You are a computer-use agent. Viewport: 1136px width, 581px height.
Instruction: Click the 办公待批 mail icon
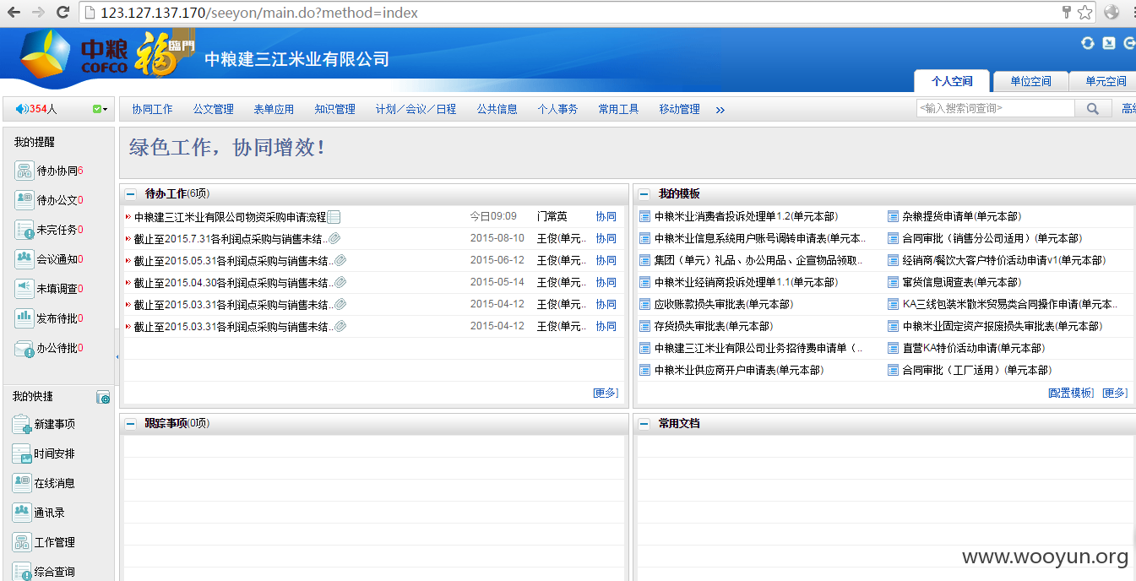click(24, 348)
